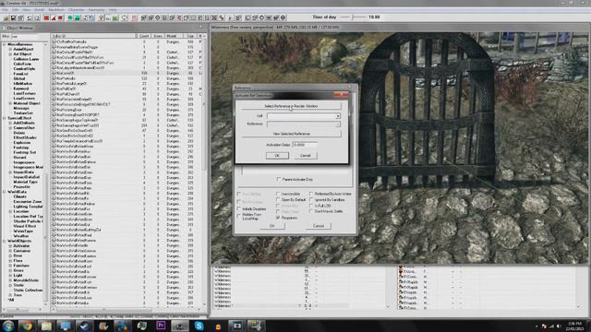
Task: Click the Object Window Filter field
Action: (x=30, y=37)
